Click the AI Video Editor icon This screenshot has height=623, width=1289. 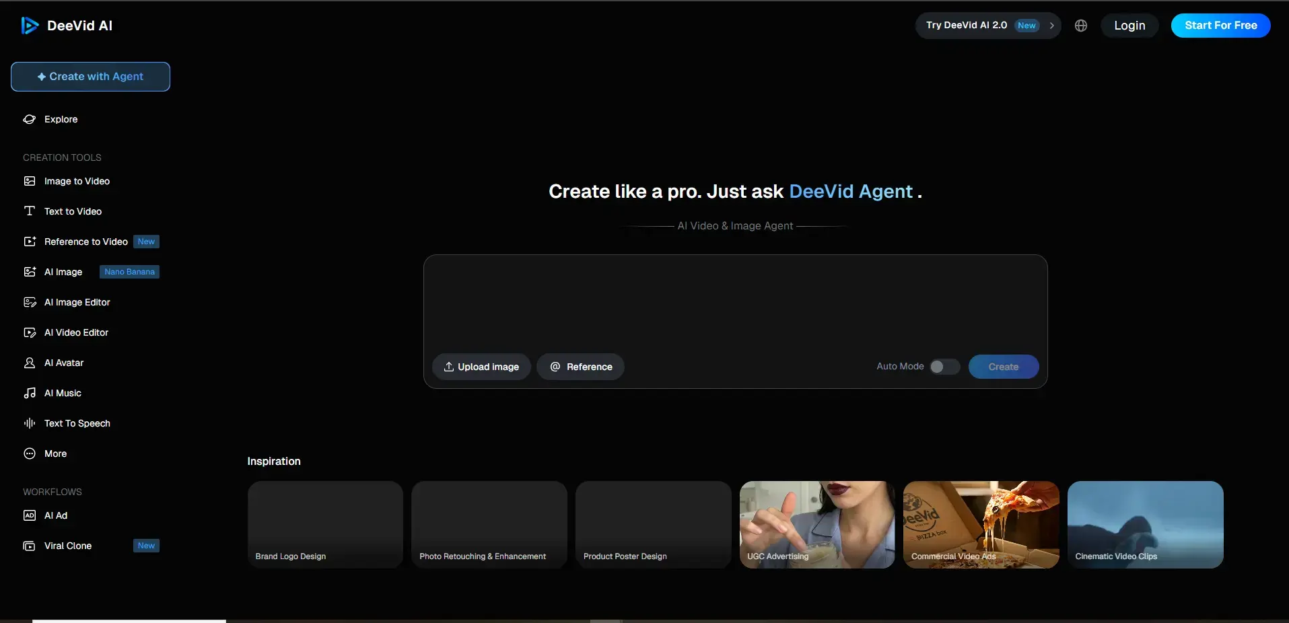(x=30, y=332)
